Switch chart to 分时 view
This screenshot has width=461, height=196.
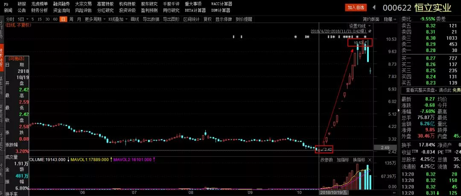click(10, 19)
